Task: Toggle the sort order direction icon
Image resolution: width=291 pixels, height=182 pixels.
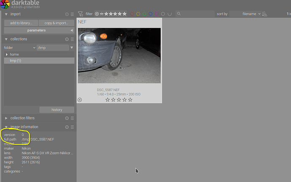Action: click(x=265, y=14)
